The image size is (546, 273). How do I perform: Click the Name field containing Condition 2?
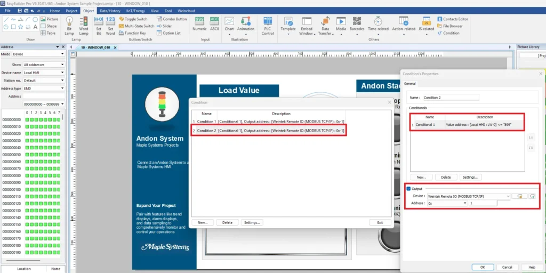451,98
